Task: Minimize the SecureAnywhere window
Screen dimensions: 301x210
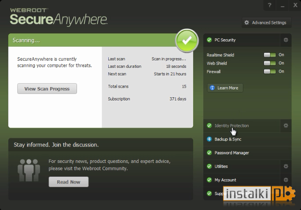Action: click(x=283, y=5)
